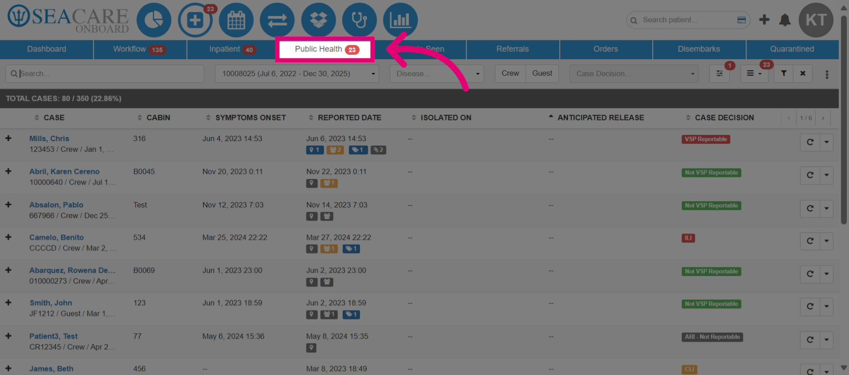Expand the Absalon, Pablo row

[x=8, y=205]
